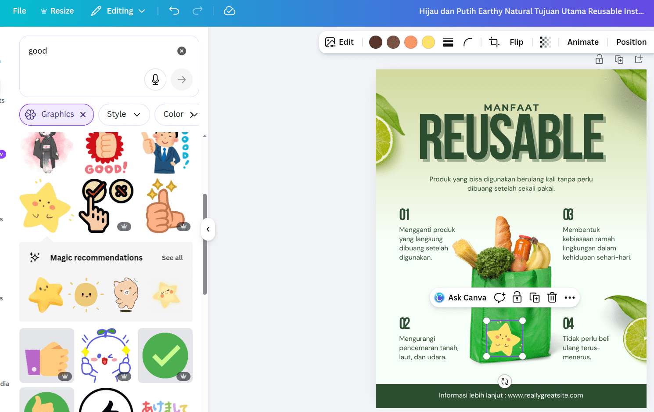Open the Color filter dropdown
The width and height of the screenshot is (654, 412).
[x=177, y=114]
